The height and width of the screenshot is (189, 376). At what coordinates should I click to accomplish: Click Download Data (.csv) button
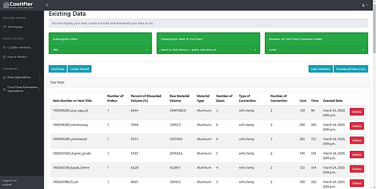351,69
